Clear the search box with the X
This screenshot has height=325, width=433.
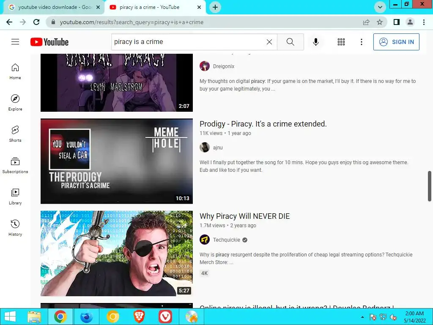click(x=269, y=42)
